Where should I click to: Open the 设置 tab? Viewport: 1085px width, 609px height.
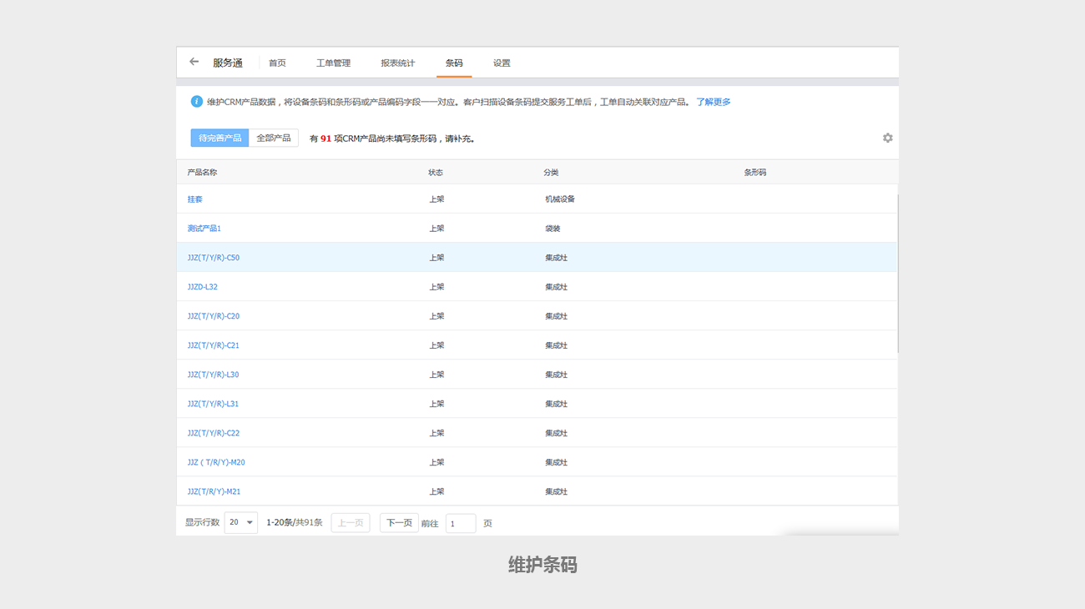pos(502,63)
